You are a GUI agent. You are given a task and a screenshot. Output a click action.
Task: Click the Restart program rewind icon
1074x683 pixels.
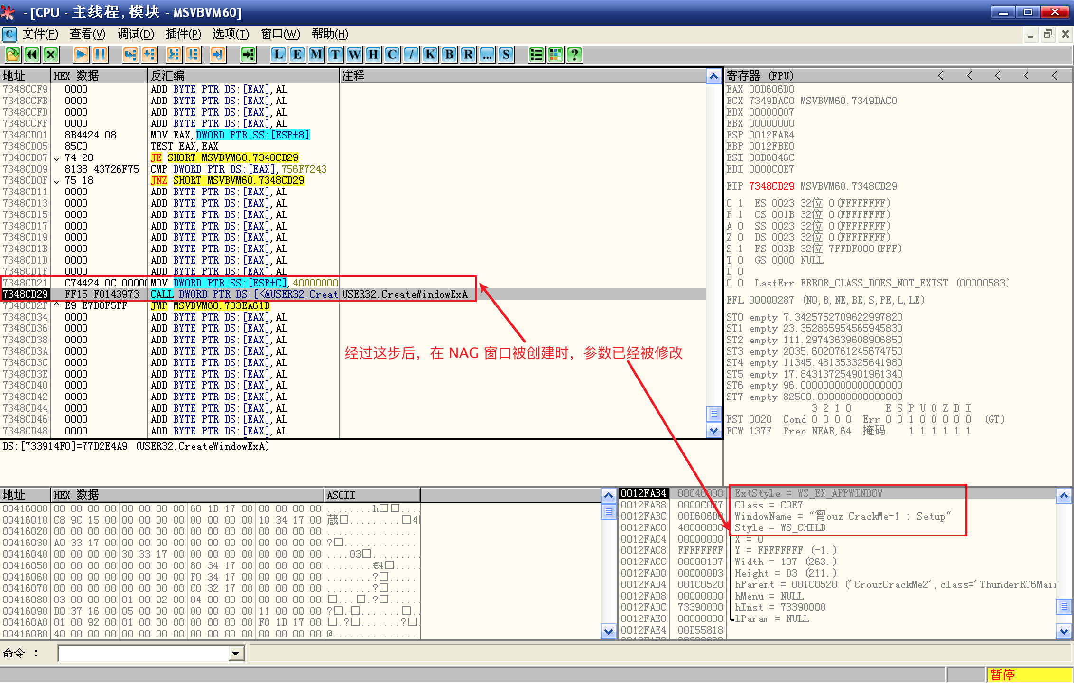pos(32,55)
